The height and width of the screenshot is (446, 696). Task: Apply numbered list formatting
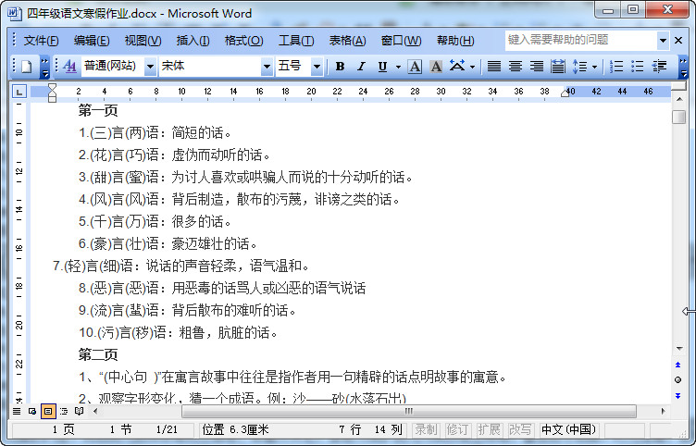coord(616,67)
